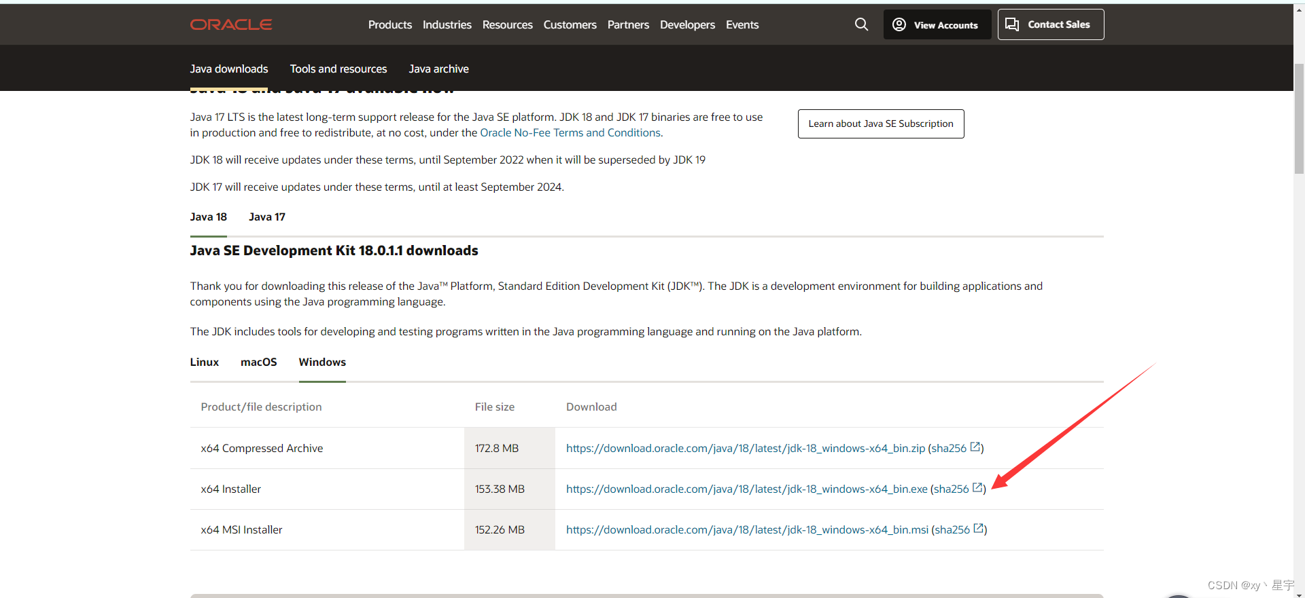Open sha256 external link icon for msi installer
This screenshot has width=1305, height=598.
point(979,529)
